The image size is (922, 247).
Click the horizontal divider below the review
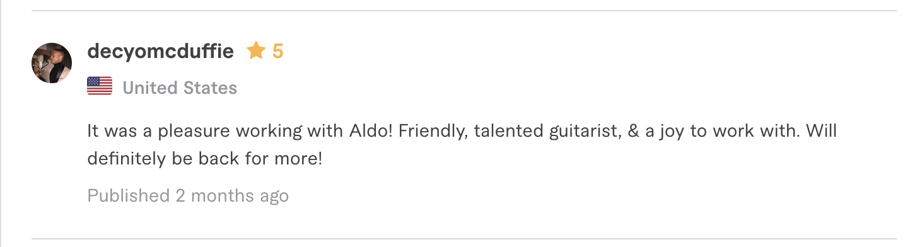click(464, 239)
